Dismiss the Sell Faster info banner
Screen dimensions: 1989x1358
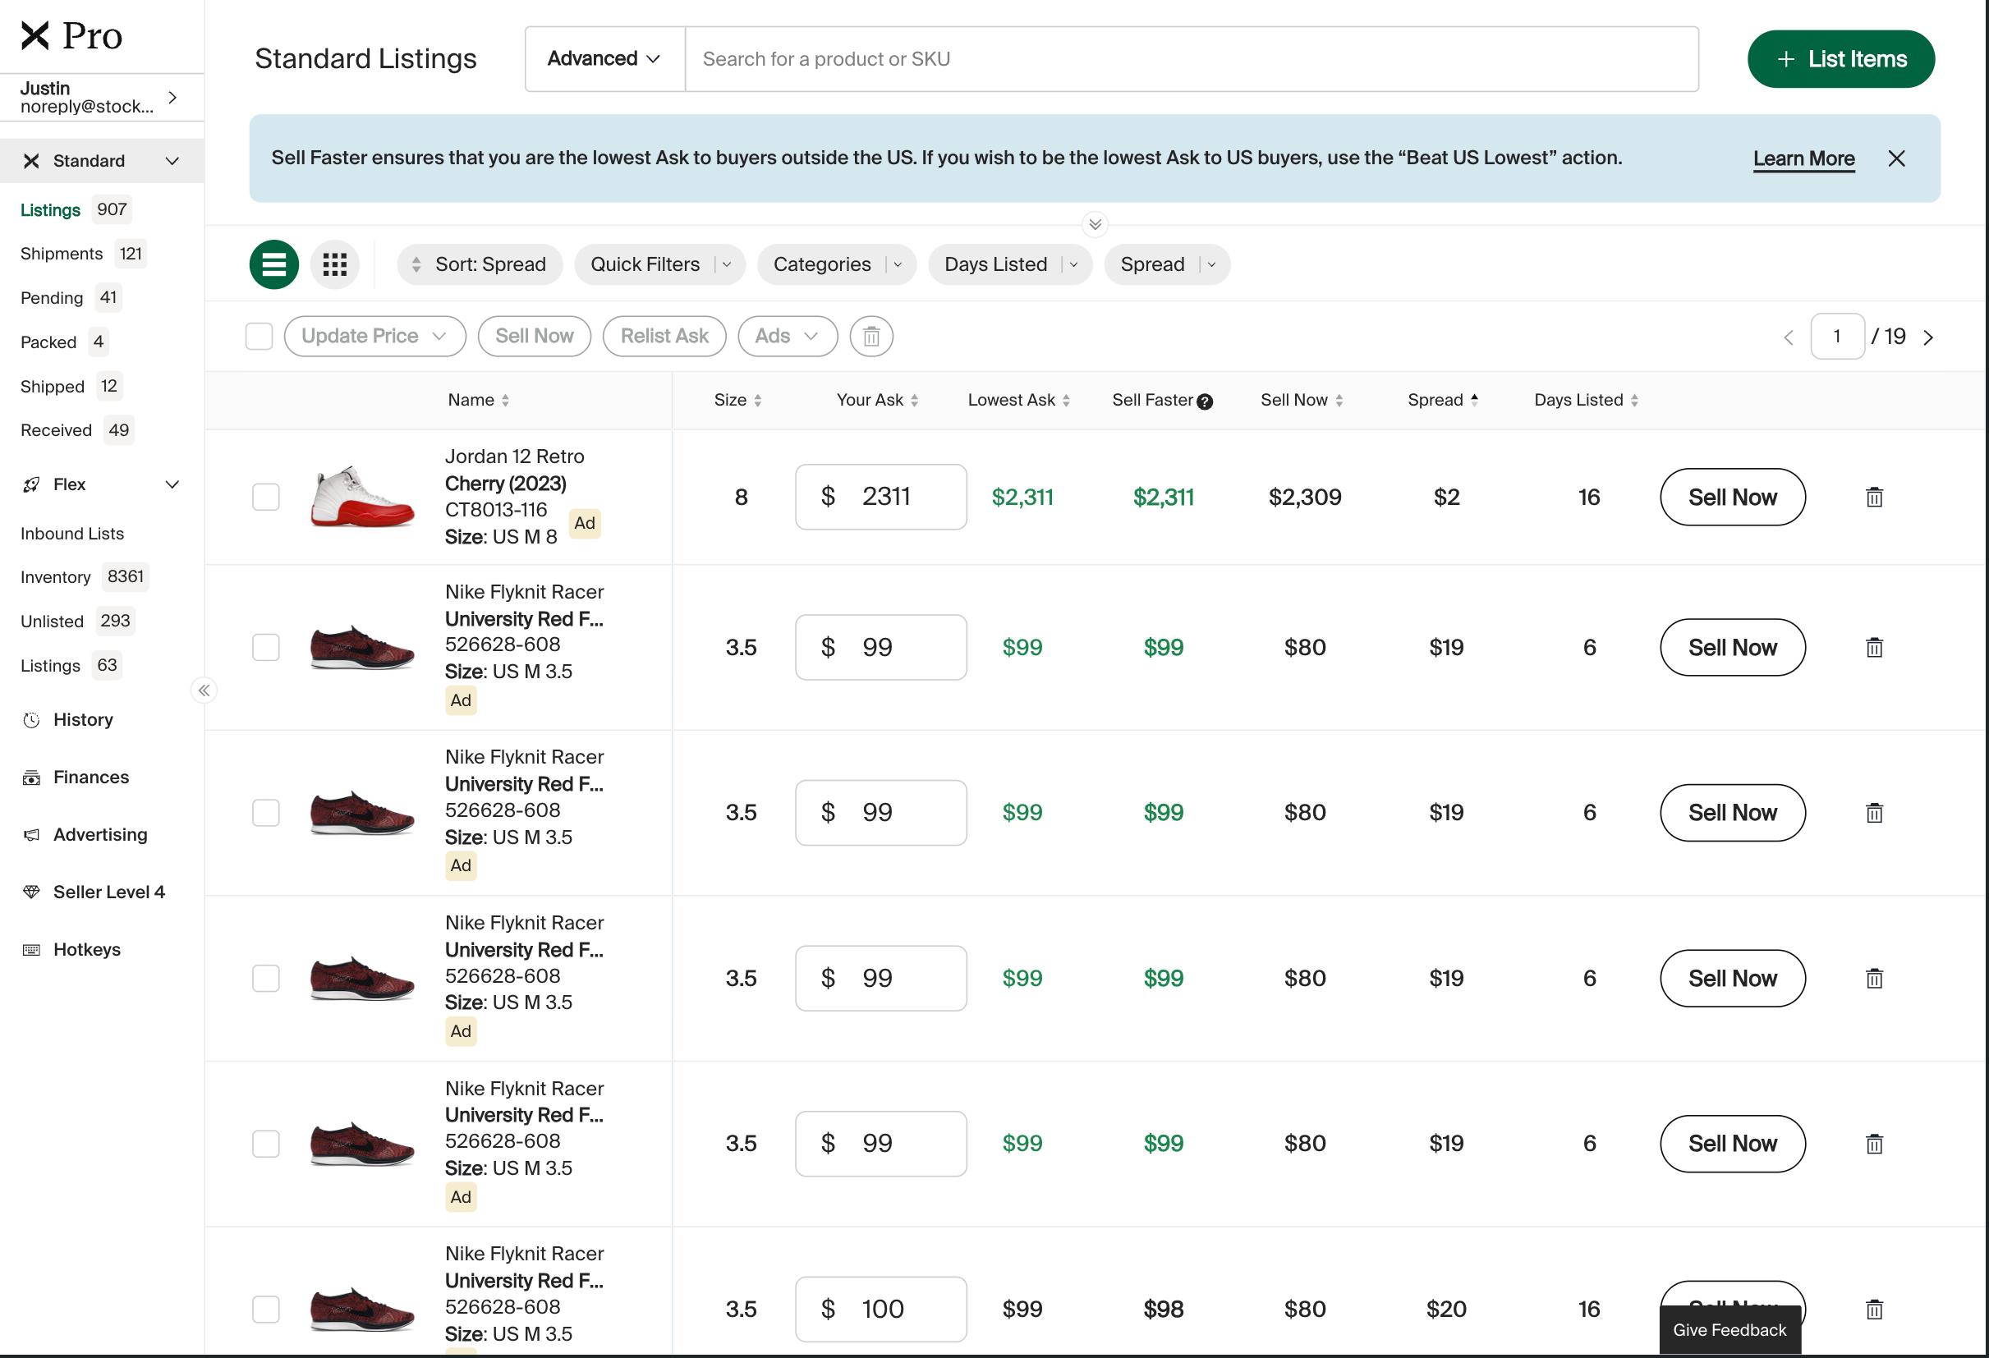1895,158
